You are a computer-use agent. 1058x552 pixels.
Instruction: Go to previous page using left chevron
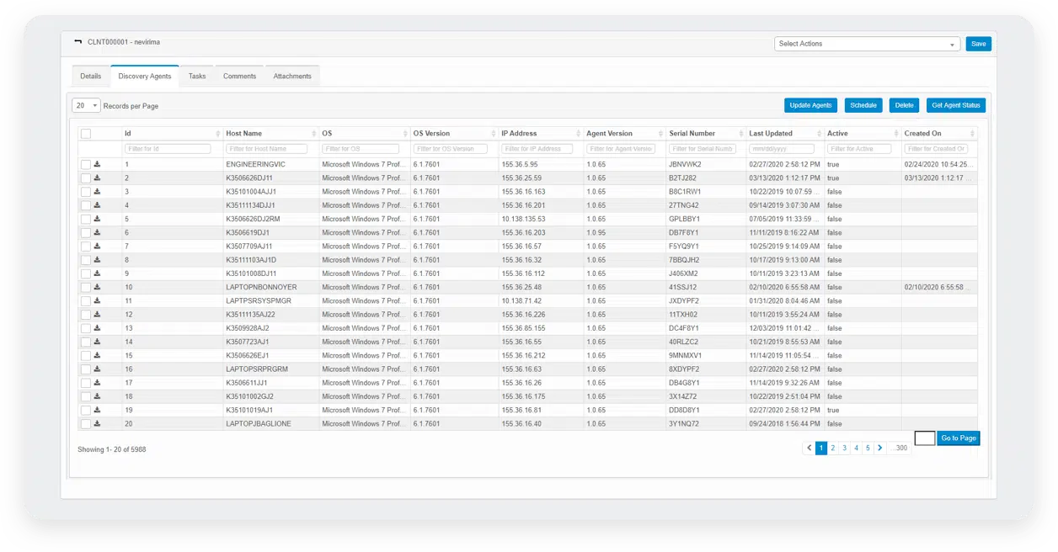[809, 448]
